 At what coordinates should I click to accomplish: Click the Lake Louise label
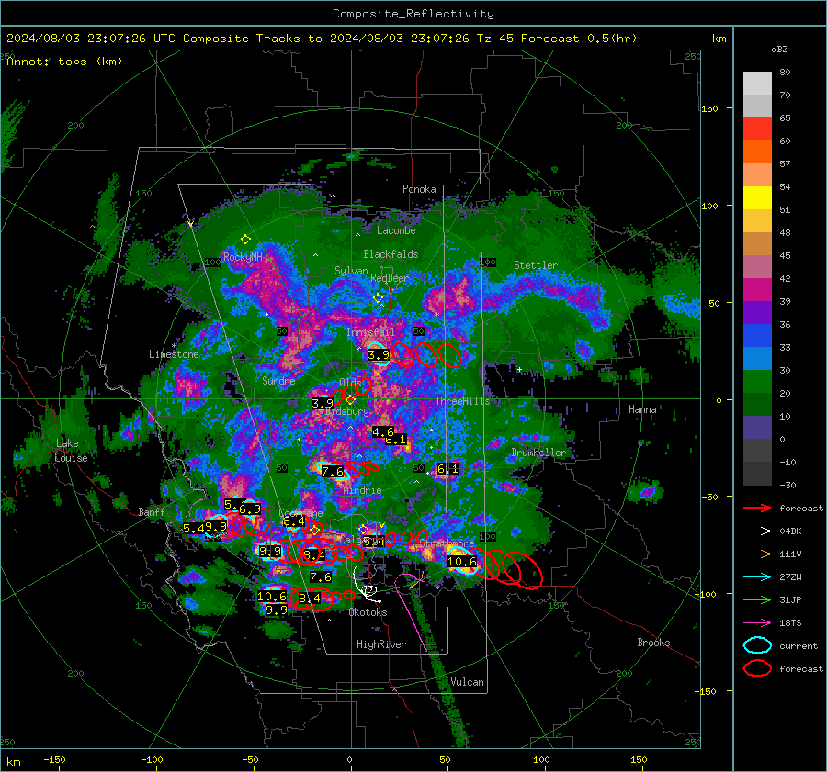pyautogui.click(x=71, y=451)
